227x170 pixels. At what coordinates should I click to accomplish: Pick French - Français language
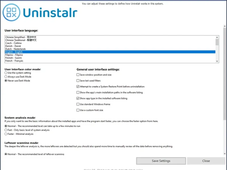110,61
